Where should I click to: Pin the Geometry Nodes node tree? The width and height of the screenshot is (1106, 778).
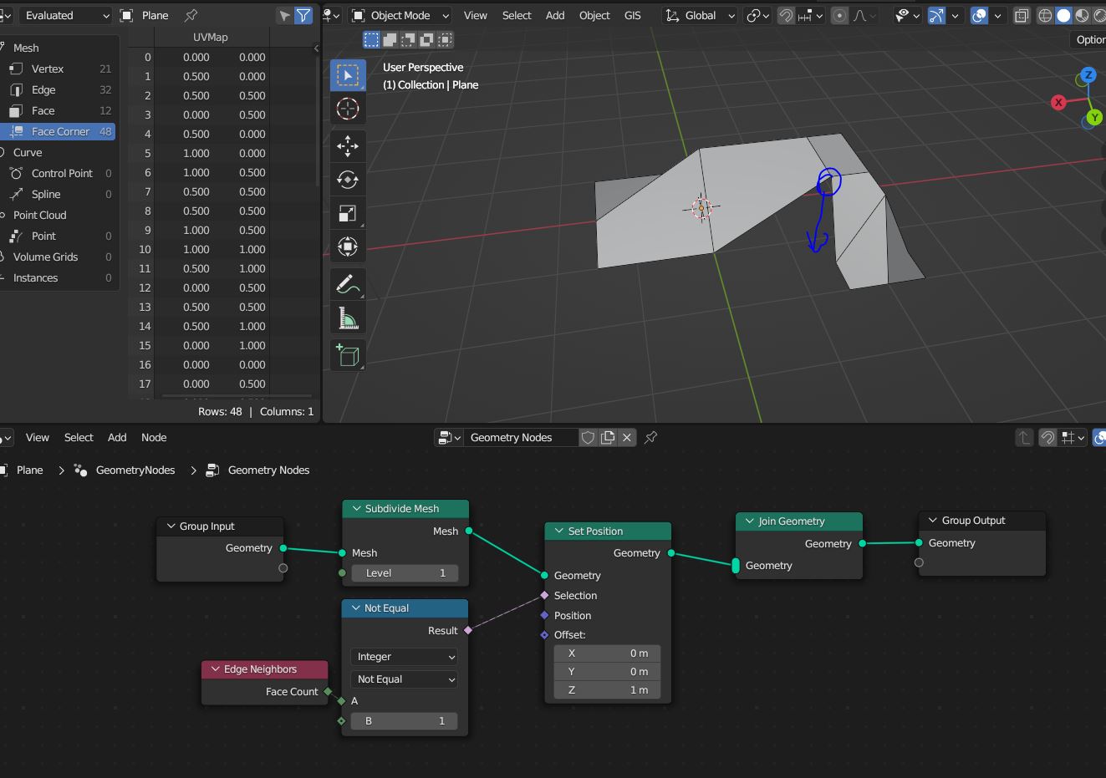pyautogui.click(x=650, y=437)
